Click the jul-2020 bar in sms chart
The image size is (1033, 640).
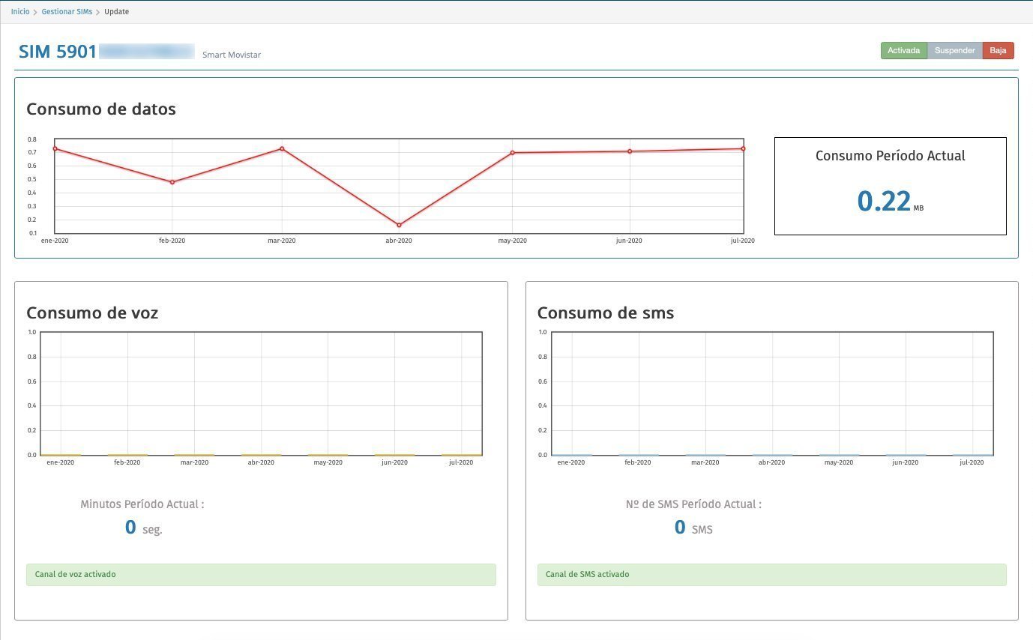(x=972, y=454)
